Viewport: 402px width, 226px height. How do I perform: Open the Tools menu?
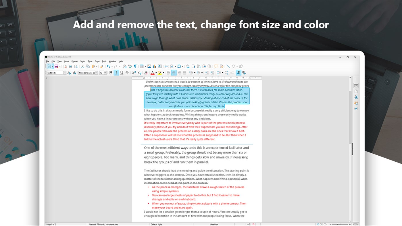pos(104,61)
